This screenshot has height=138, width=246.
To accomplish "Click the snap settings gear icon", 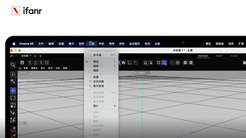I will point(151,63).
